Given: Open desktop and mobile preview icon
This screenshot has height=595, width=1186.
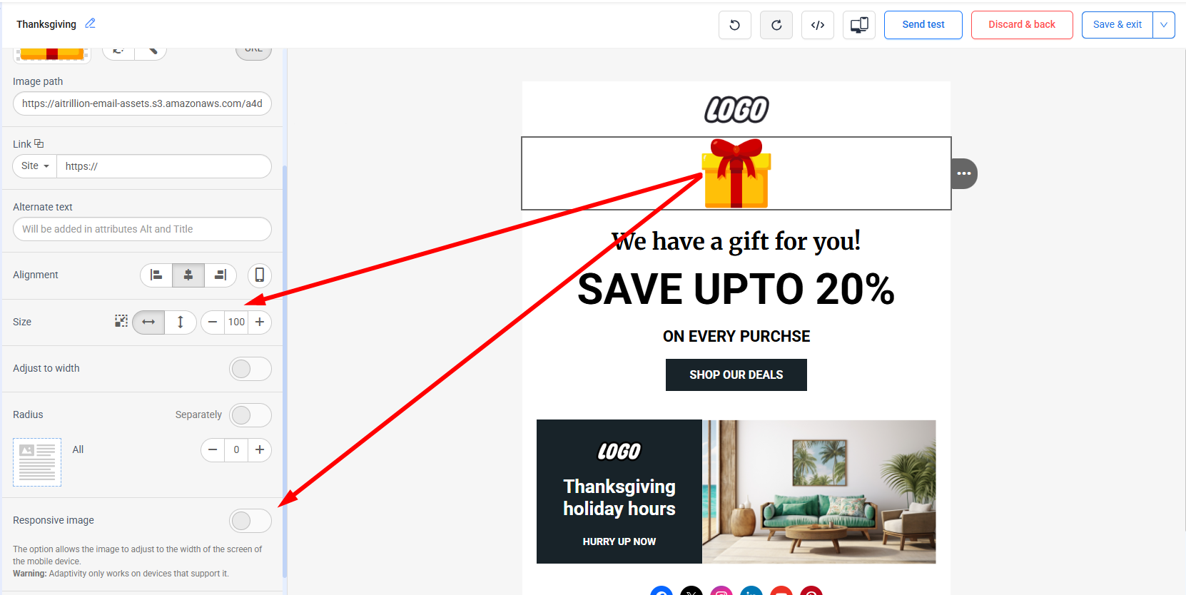Looking at the screenshot, I should (x=859, y=25).
